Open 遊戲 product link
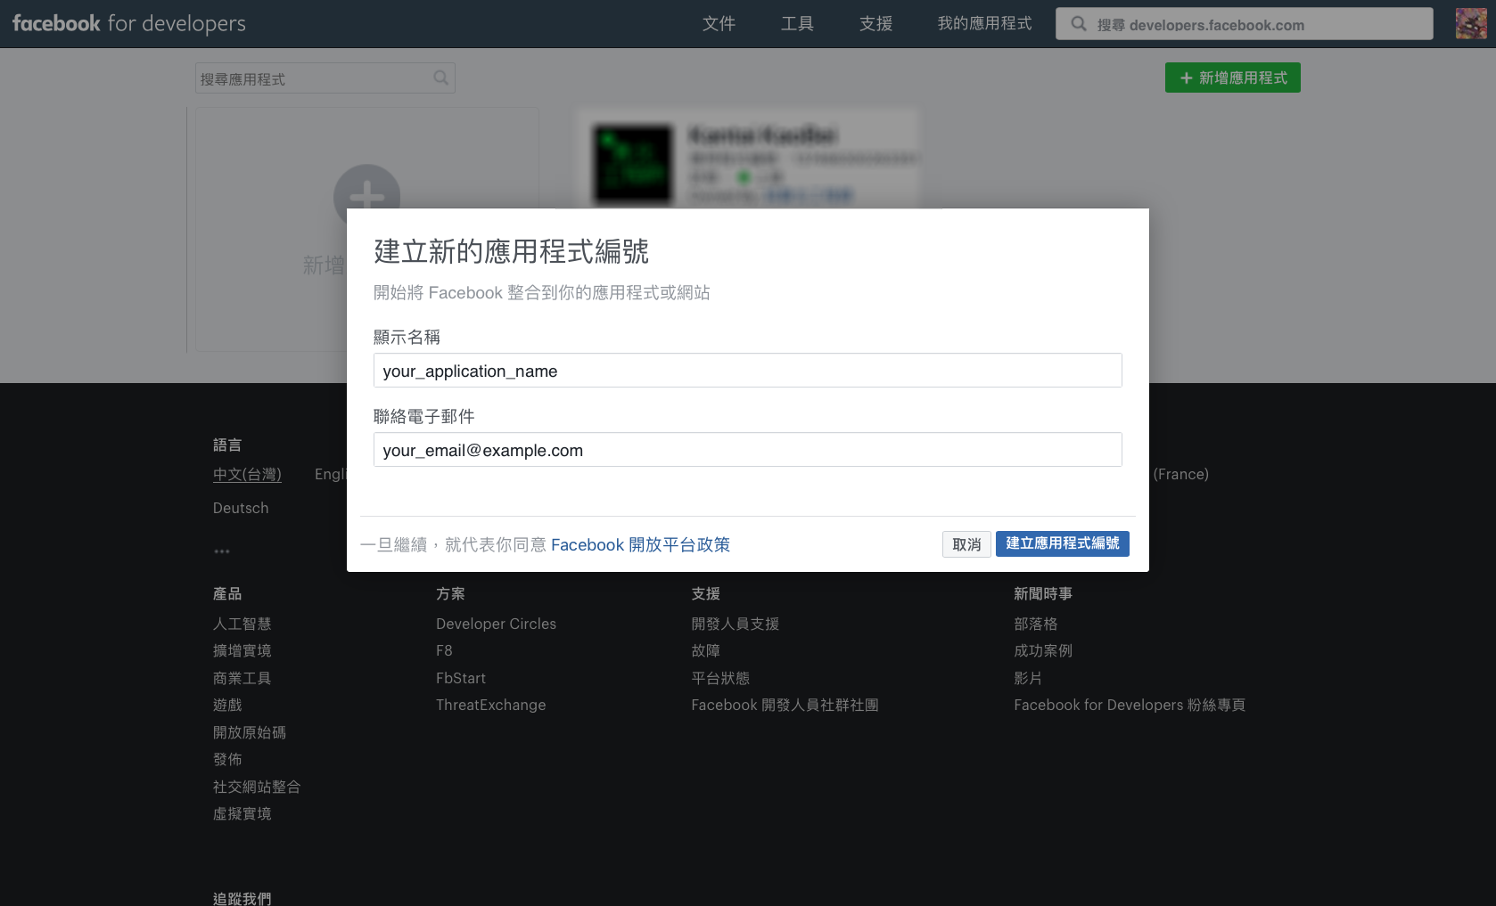This screenshot has width=1496, height=906. tap(227, 706)
